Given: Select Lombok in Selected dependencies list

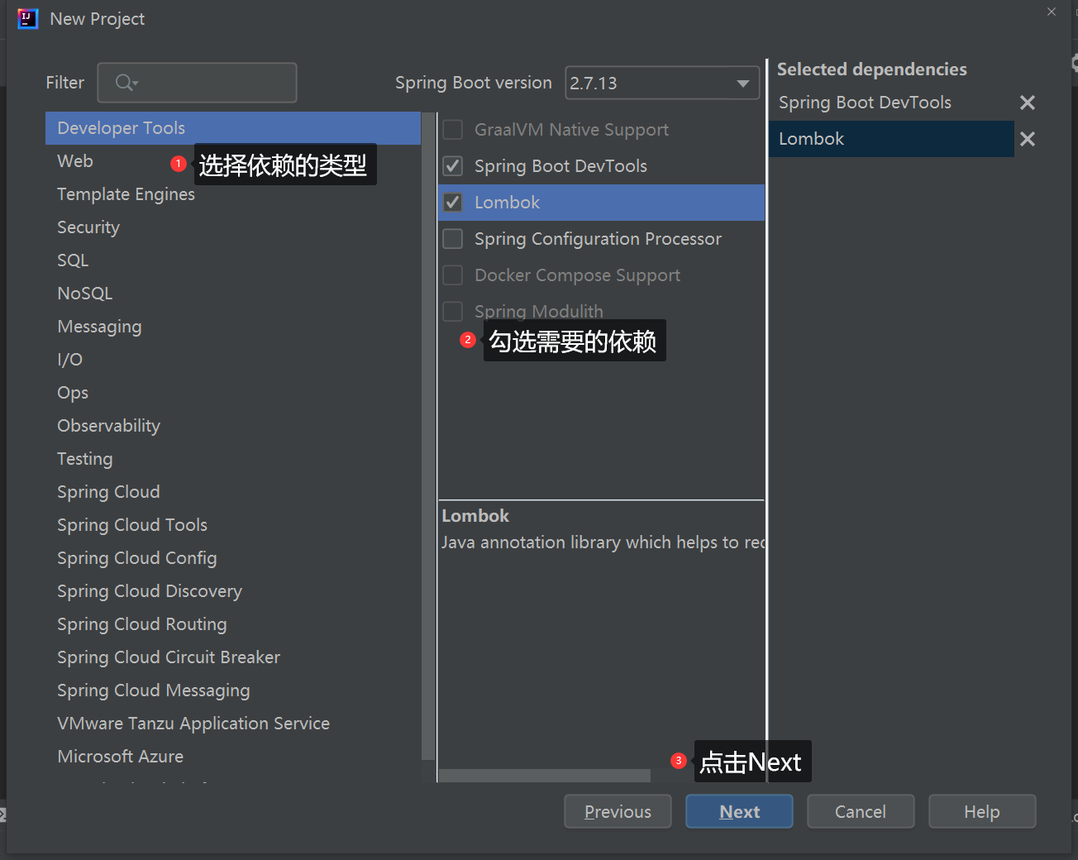Looking at the screenshot, I should (891, 139).
